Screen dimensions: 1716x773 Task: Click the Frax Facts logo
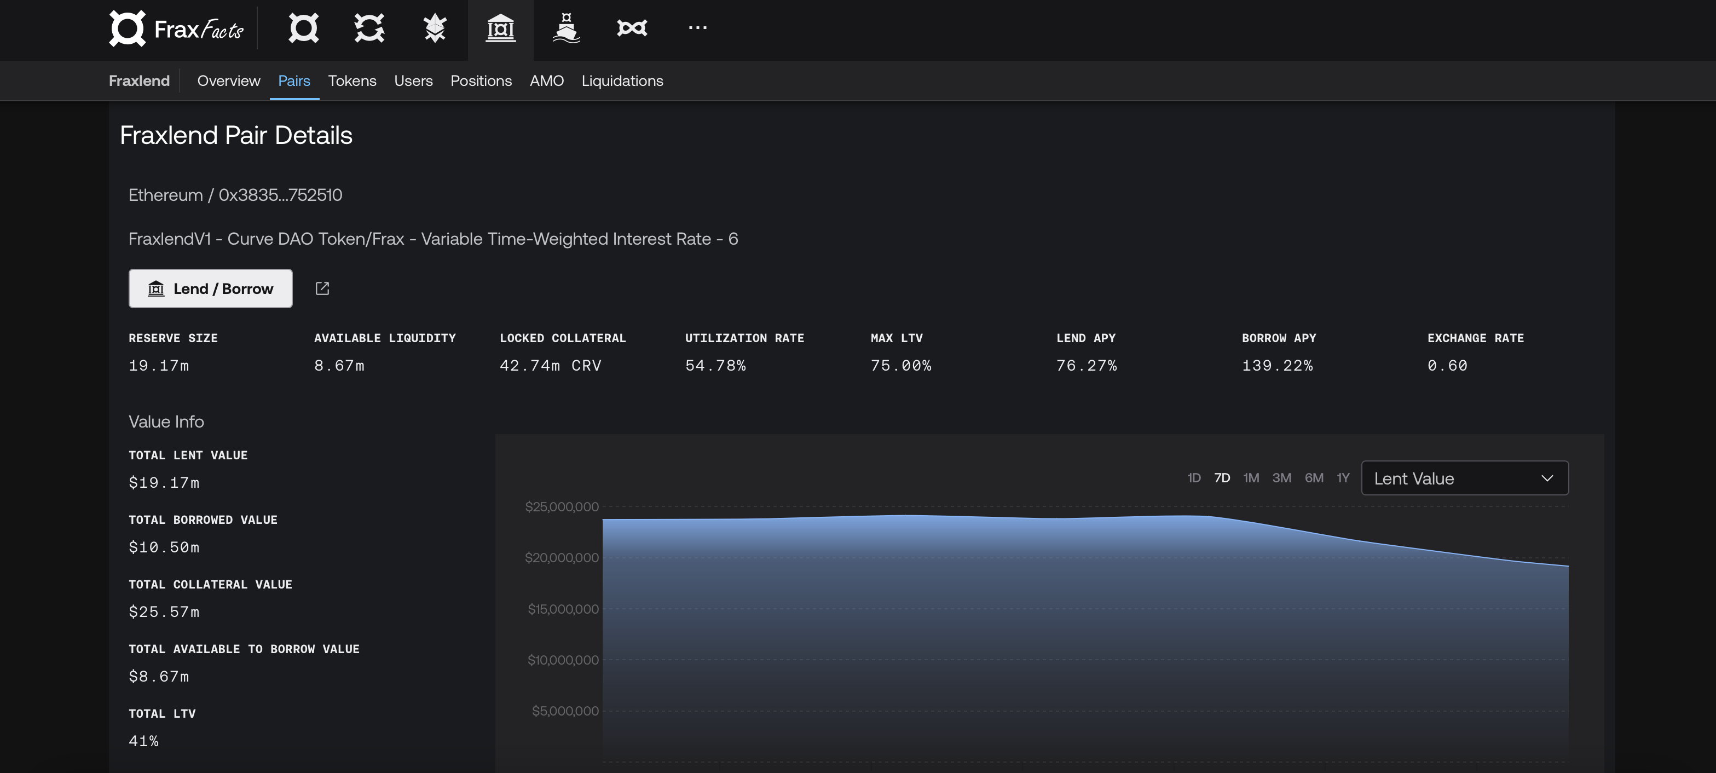pos(177,28)
